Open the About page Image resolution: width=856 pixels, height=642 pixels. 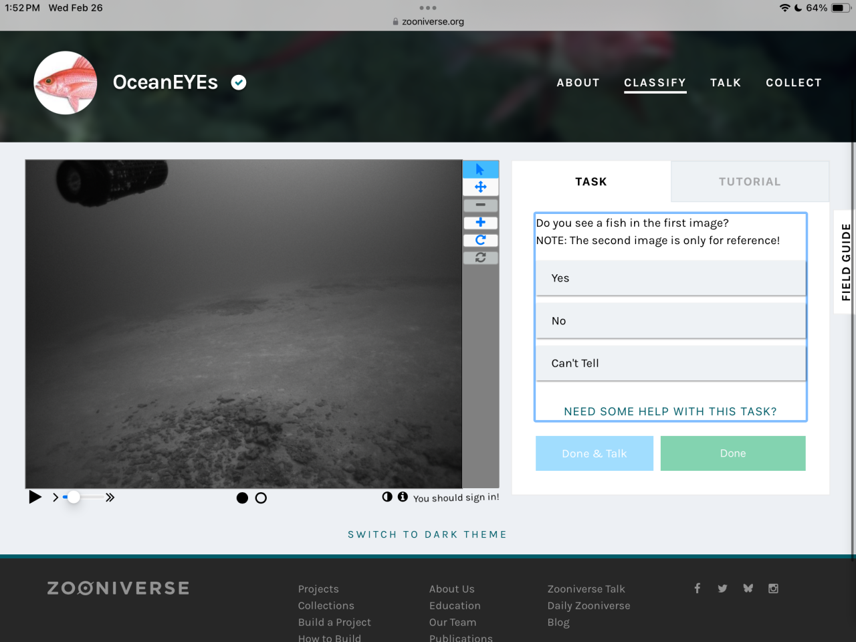pyautogui.click(x=578, y=83)
